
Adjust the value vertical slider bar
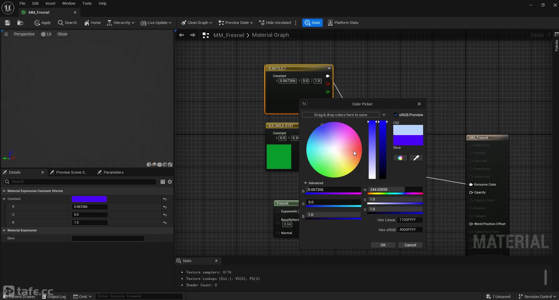tap(383, 150)
